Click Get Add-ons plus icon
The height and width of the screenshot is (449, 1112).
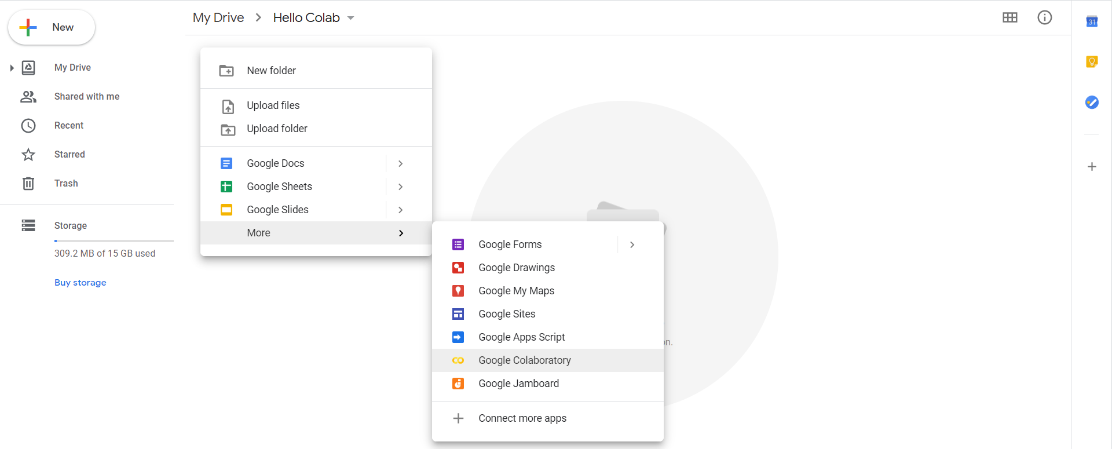pos(1092,167)
